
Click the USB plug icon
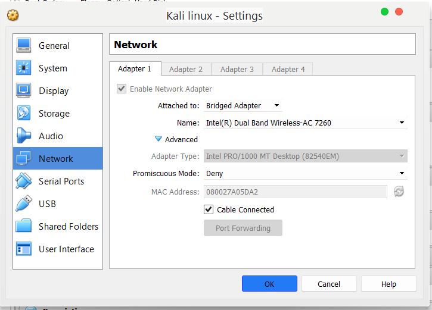[x=23, y=203]
